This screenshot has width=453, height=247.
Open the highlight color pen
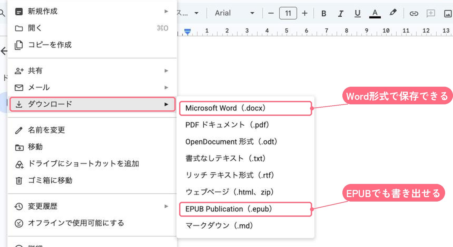pos(393,13)
